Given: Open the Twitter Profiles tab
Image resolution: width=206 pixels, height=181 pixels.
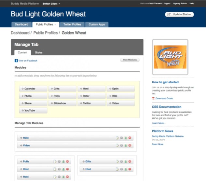Looking at the screenshot, I should point(72,24).
